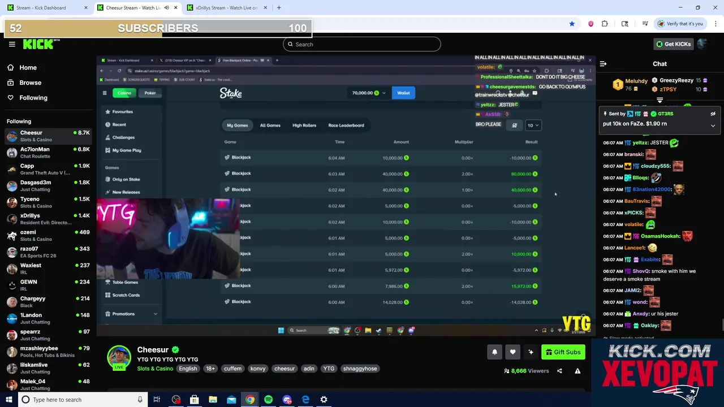Viewport: 724px width, 407px height.
Task: Open xDrillys channel in Following list
Action: (x=48, y=219)
